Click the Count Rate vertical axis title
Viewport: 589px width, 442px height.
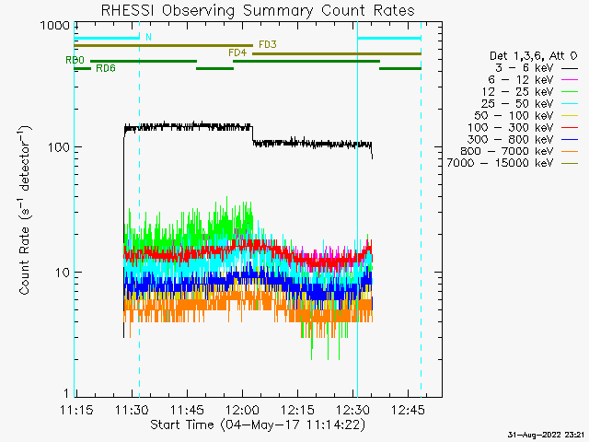[x=25, y=210]
